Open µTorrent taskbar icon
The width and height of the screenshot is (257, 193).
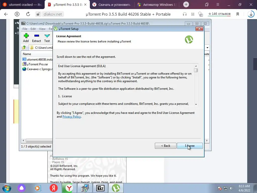[116, 188]
